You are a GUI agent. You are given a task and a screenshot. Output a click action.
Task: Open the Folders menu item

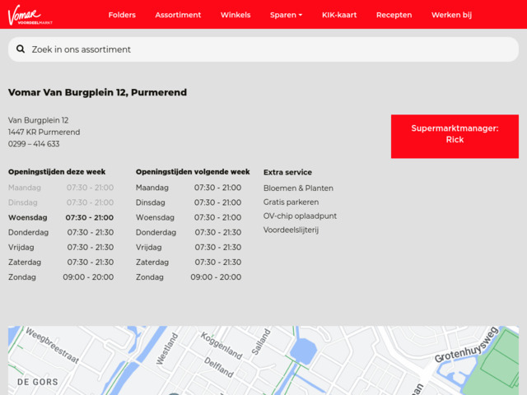[x=122, y=15]
